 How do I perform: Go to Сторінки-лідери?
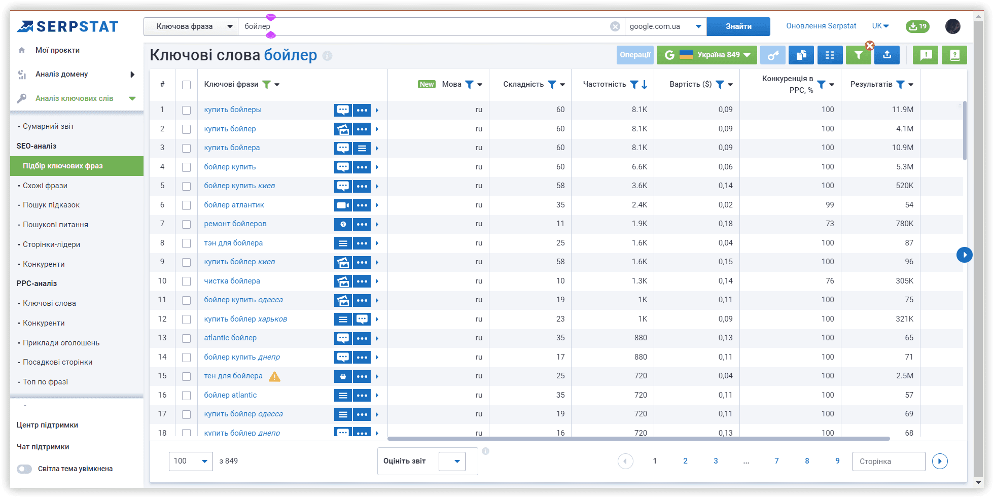(x=51, y=244)
